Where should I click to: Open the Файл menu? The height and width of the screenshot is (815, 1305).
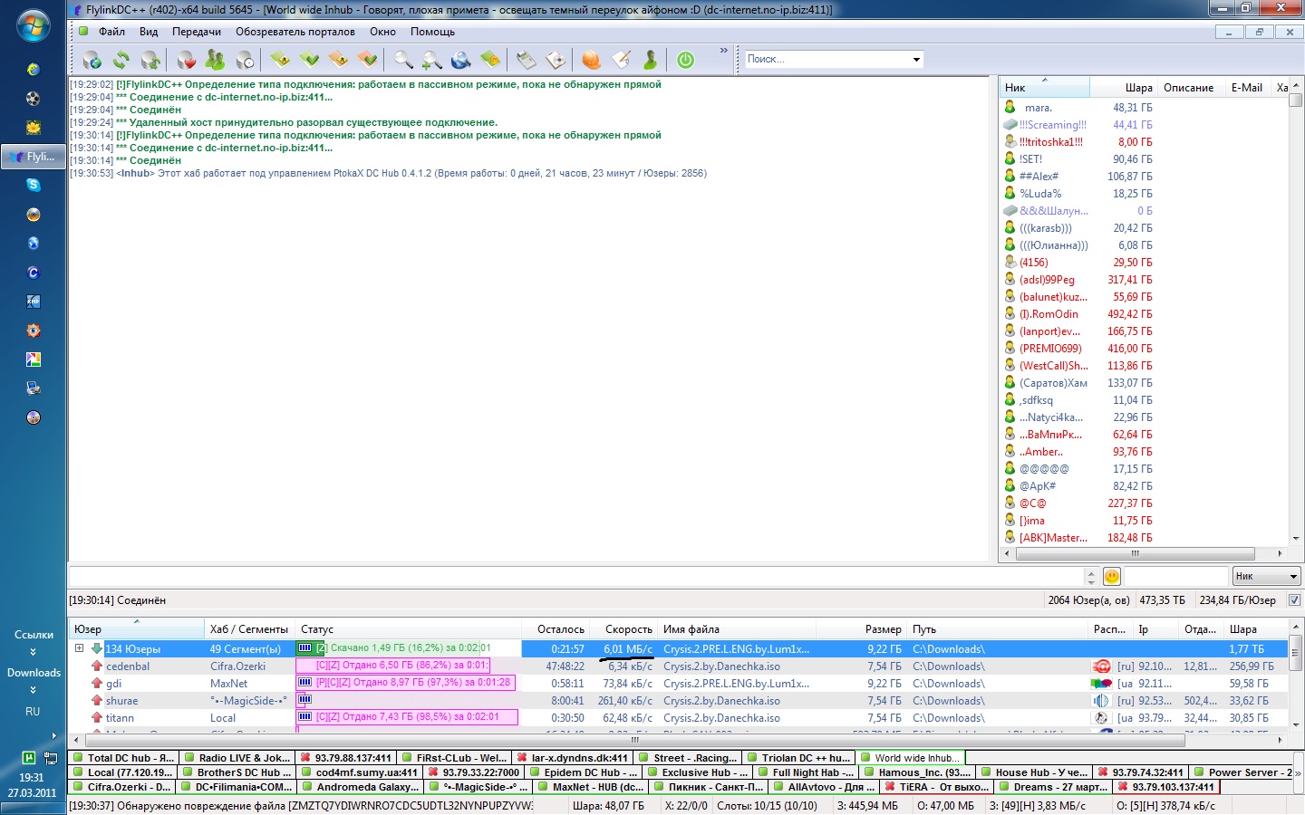(x=111, y=32)
